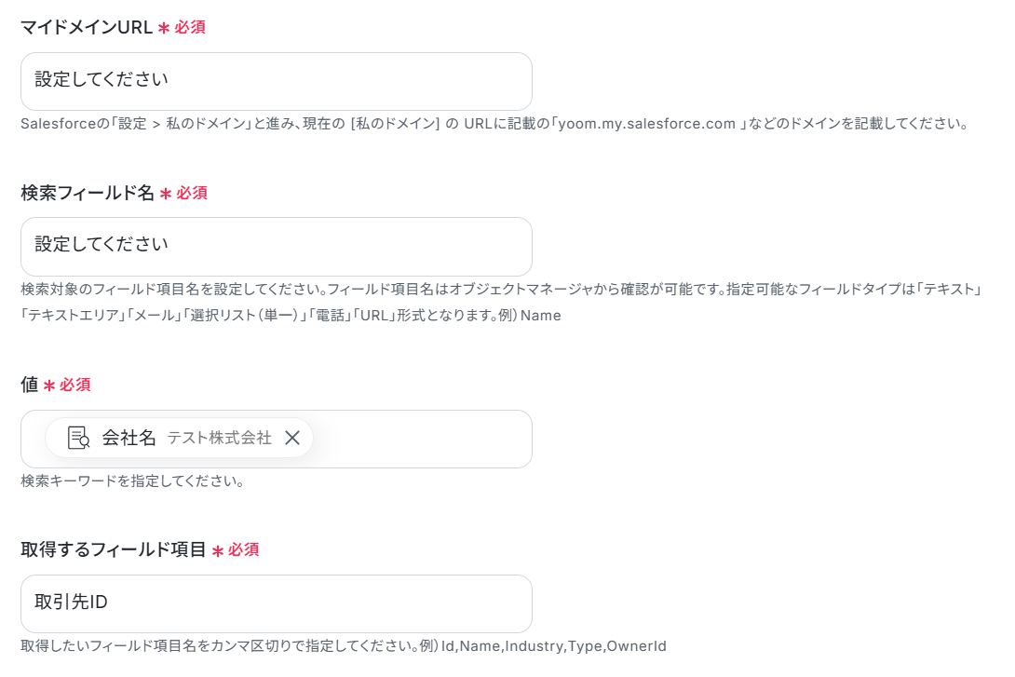Click the 値 field label

(29, 385)
